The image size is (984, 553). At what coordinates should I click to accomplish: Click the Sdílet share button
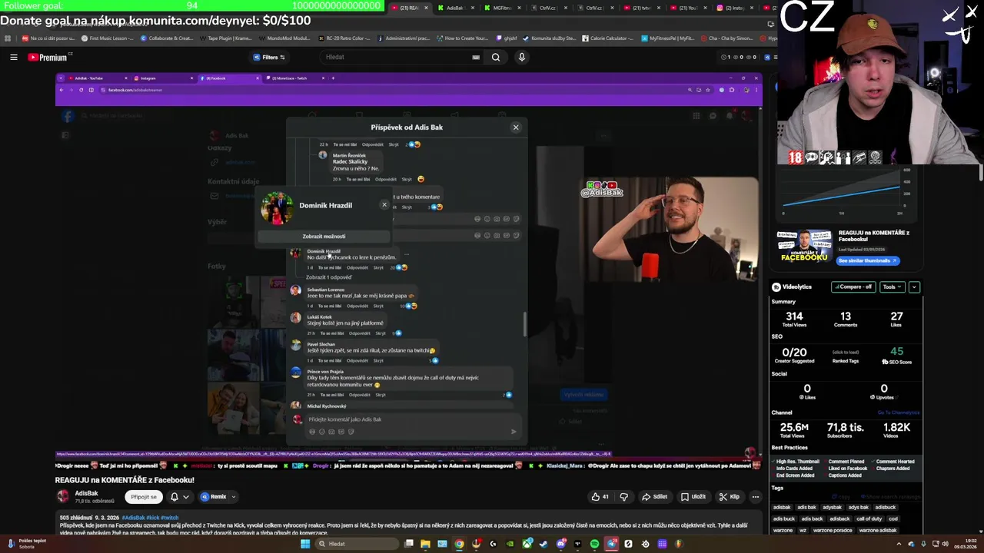pos(655,497)
